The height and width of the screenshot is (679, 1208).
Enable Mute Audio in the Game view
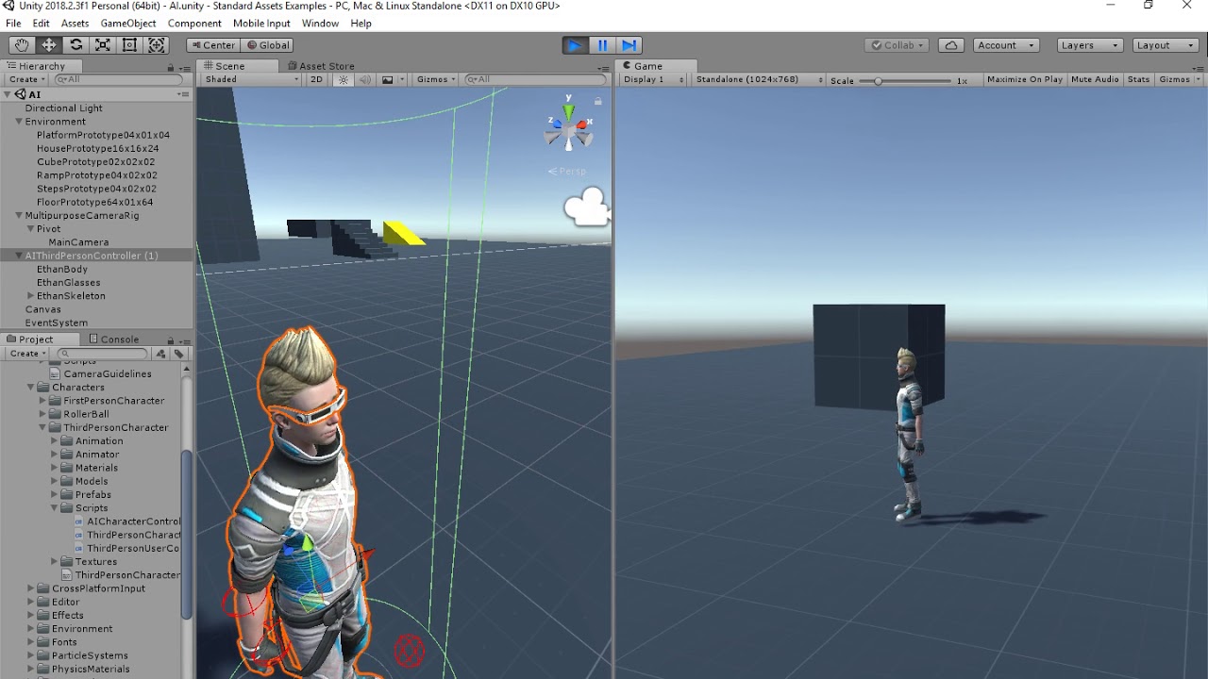click(x=1094, y=79)
